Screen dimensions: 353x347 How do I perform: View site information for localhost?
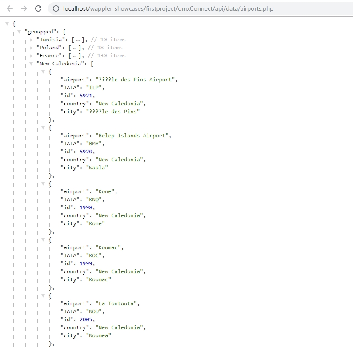(56, 8)
